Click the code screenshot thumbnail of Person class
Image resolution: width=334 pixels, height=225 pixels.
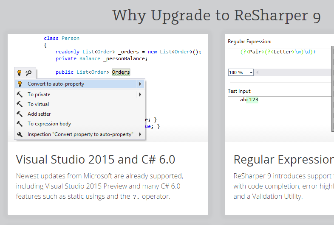tap(108, 88)
